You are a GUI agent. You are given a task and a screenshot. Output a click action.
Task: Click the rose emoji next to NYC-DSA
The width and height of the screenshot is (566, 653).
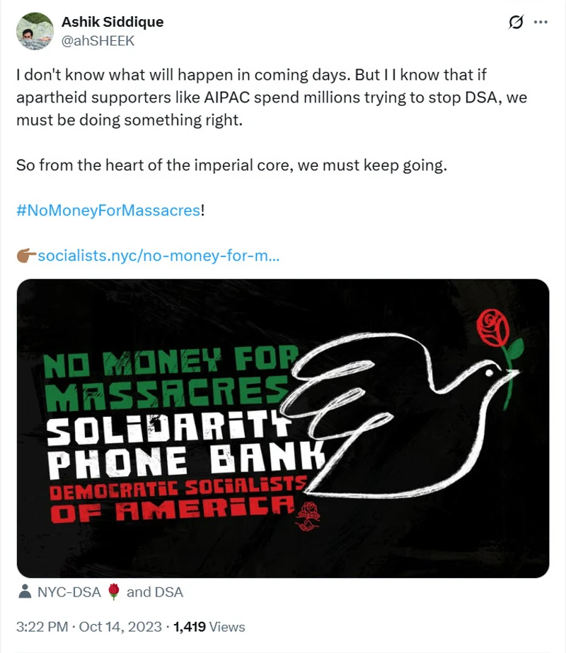click(x=113, y=592)
